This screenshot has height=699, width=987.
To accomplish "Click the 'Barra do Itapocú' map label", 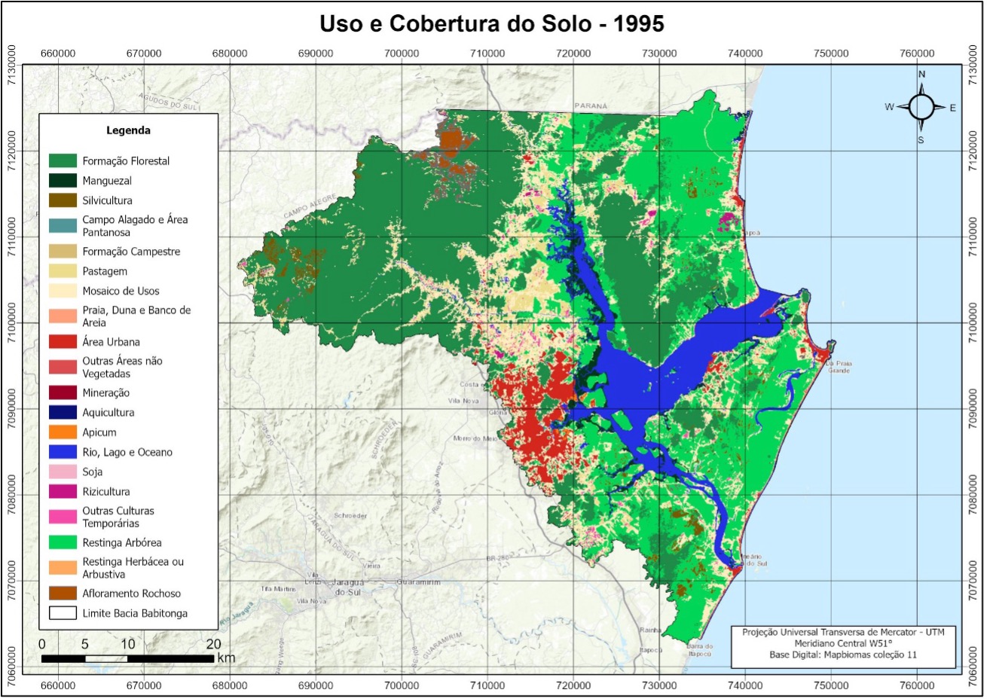I will pyautogui.click(x=699, y=649).
